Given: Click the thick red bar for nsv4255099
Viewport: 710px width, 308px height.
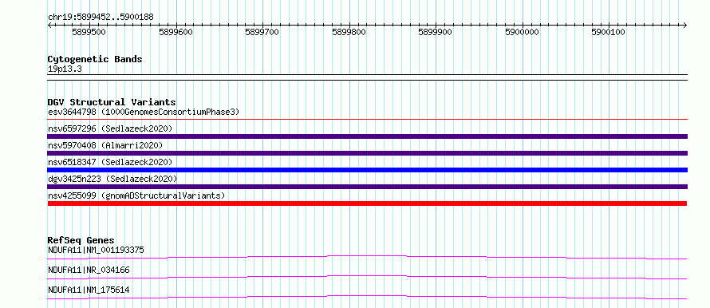Looking at the screenshot, I should click(x=367, y=203).
